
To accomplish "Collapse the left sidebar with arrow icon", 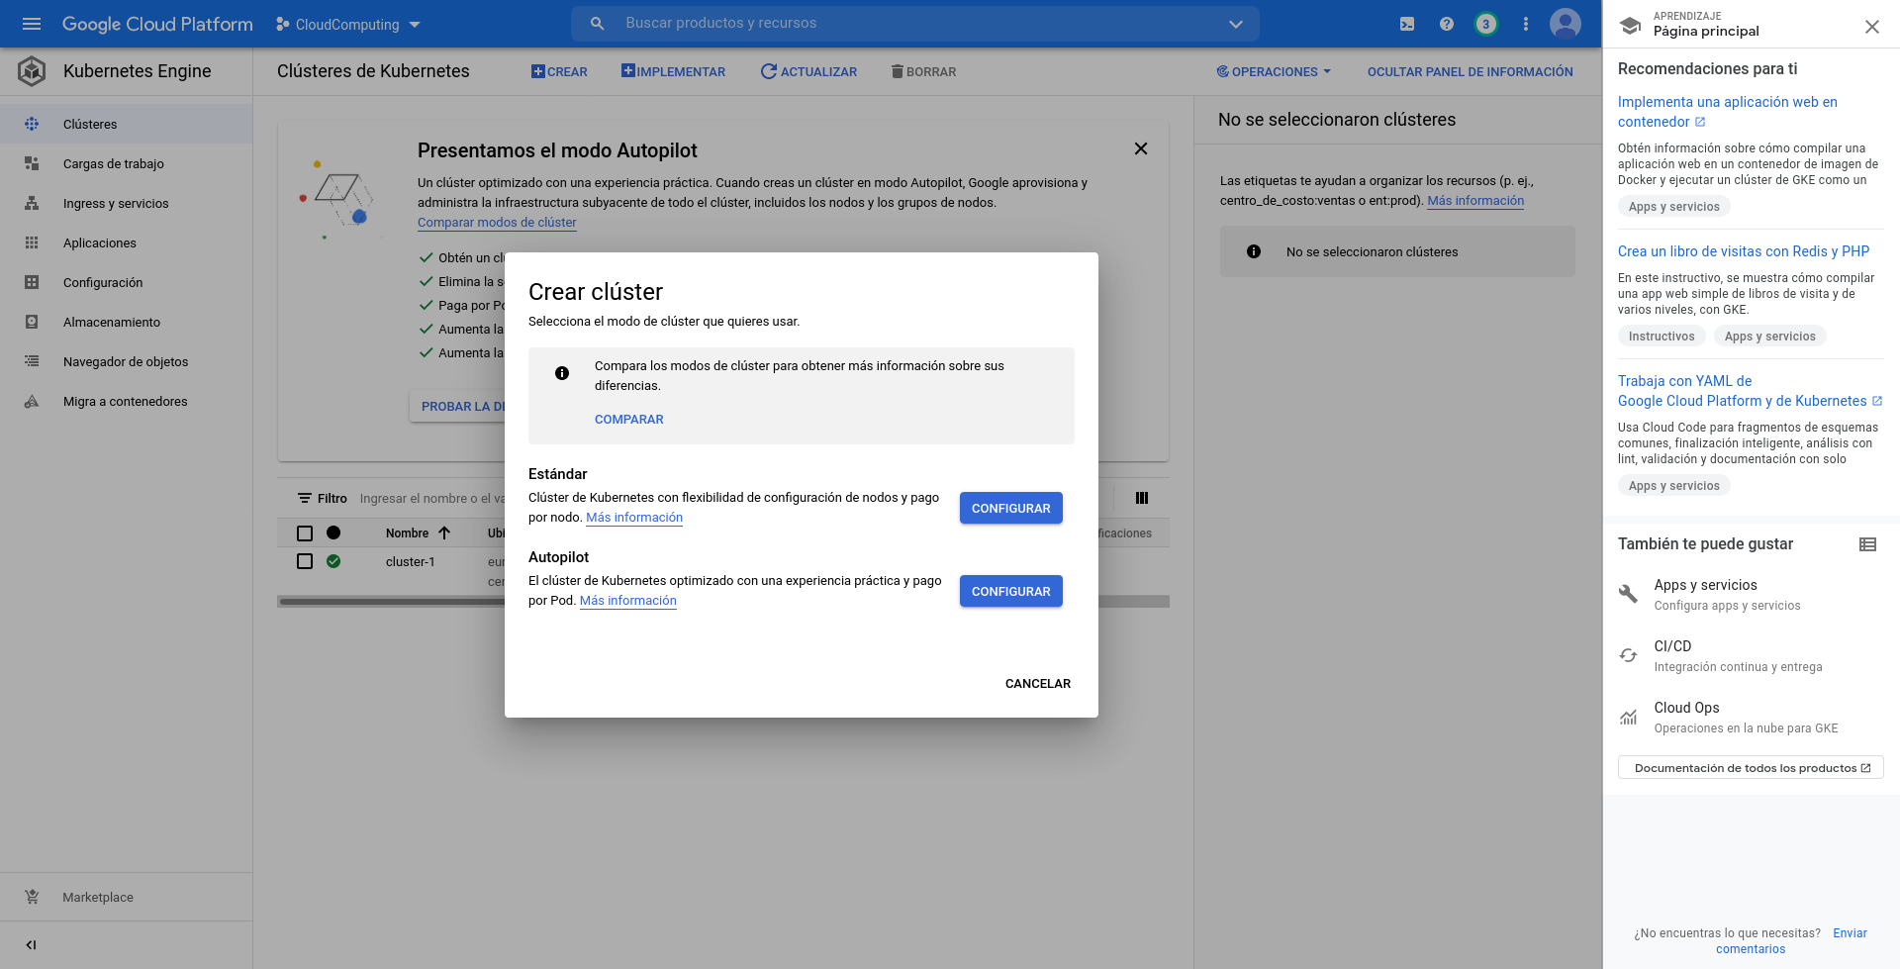I will coord(31,944).
